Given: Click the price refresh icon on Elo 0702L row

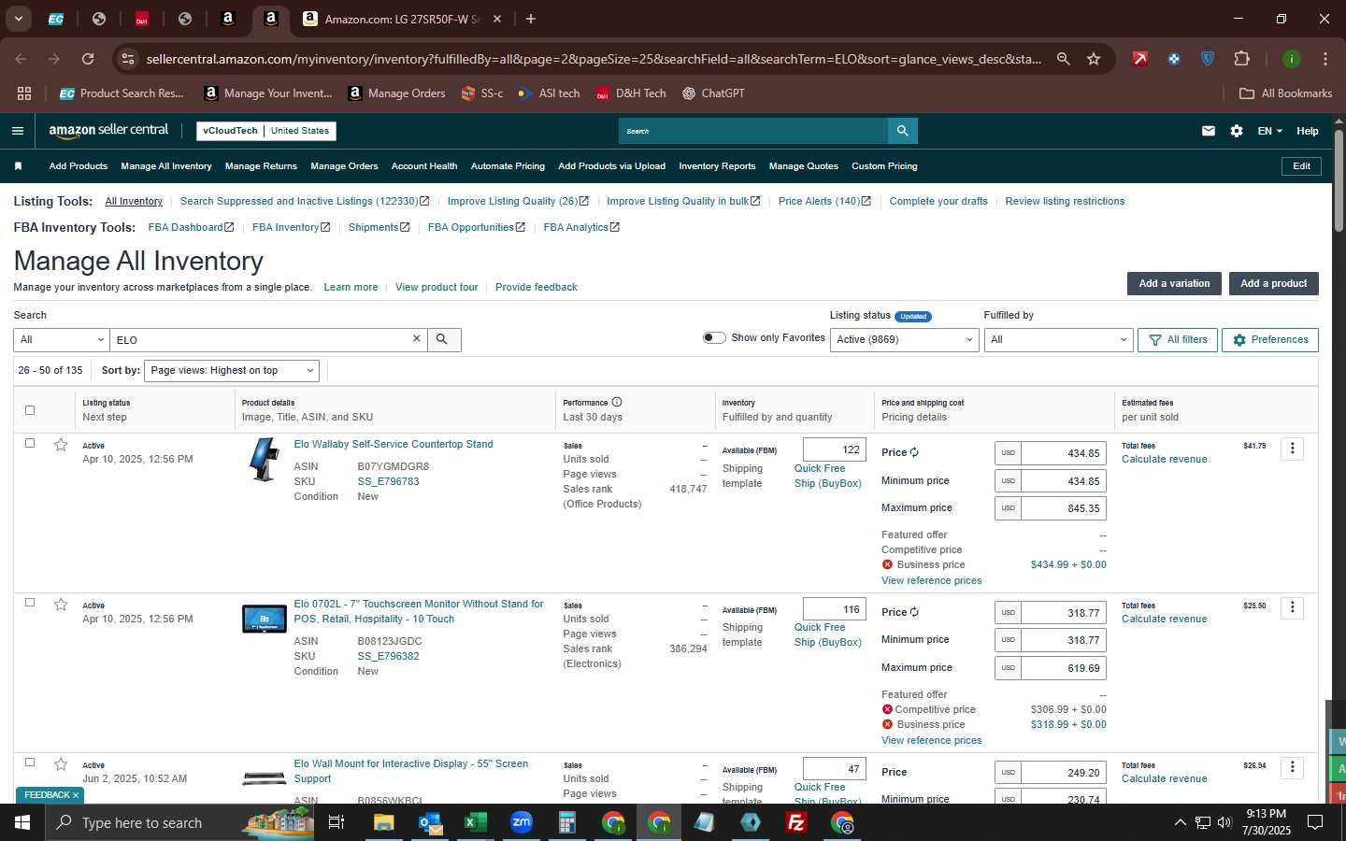Looking at the screenshot, I should 914,612.
